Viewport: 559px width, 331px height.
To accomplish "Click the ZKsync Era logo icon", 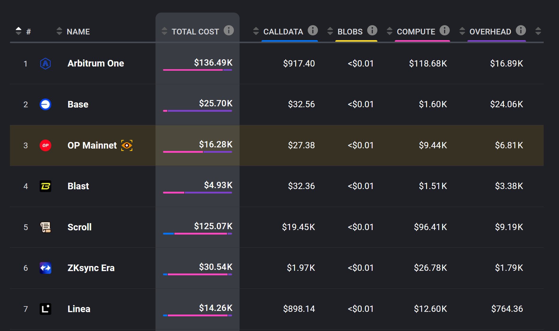I will point(45,268).
